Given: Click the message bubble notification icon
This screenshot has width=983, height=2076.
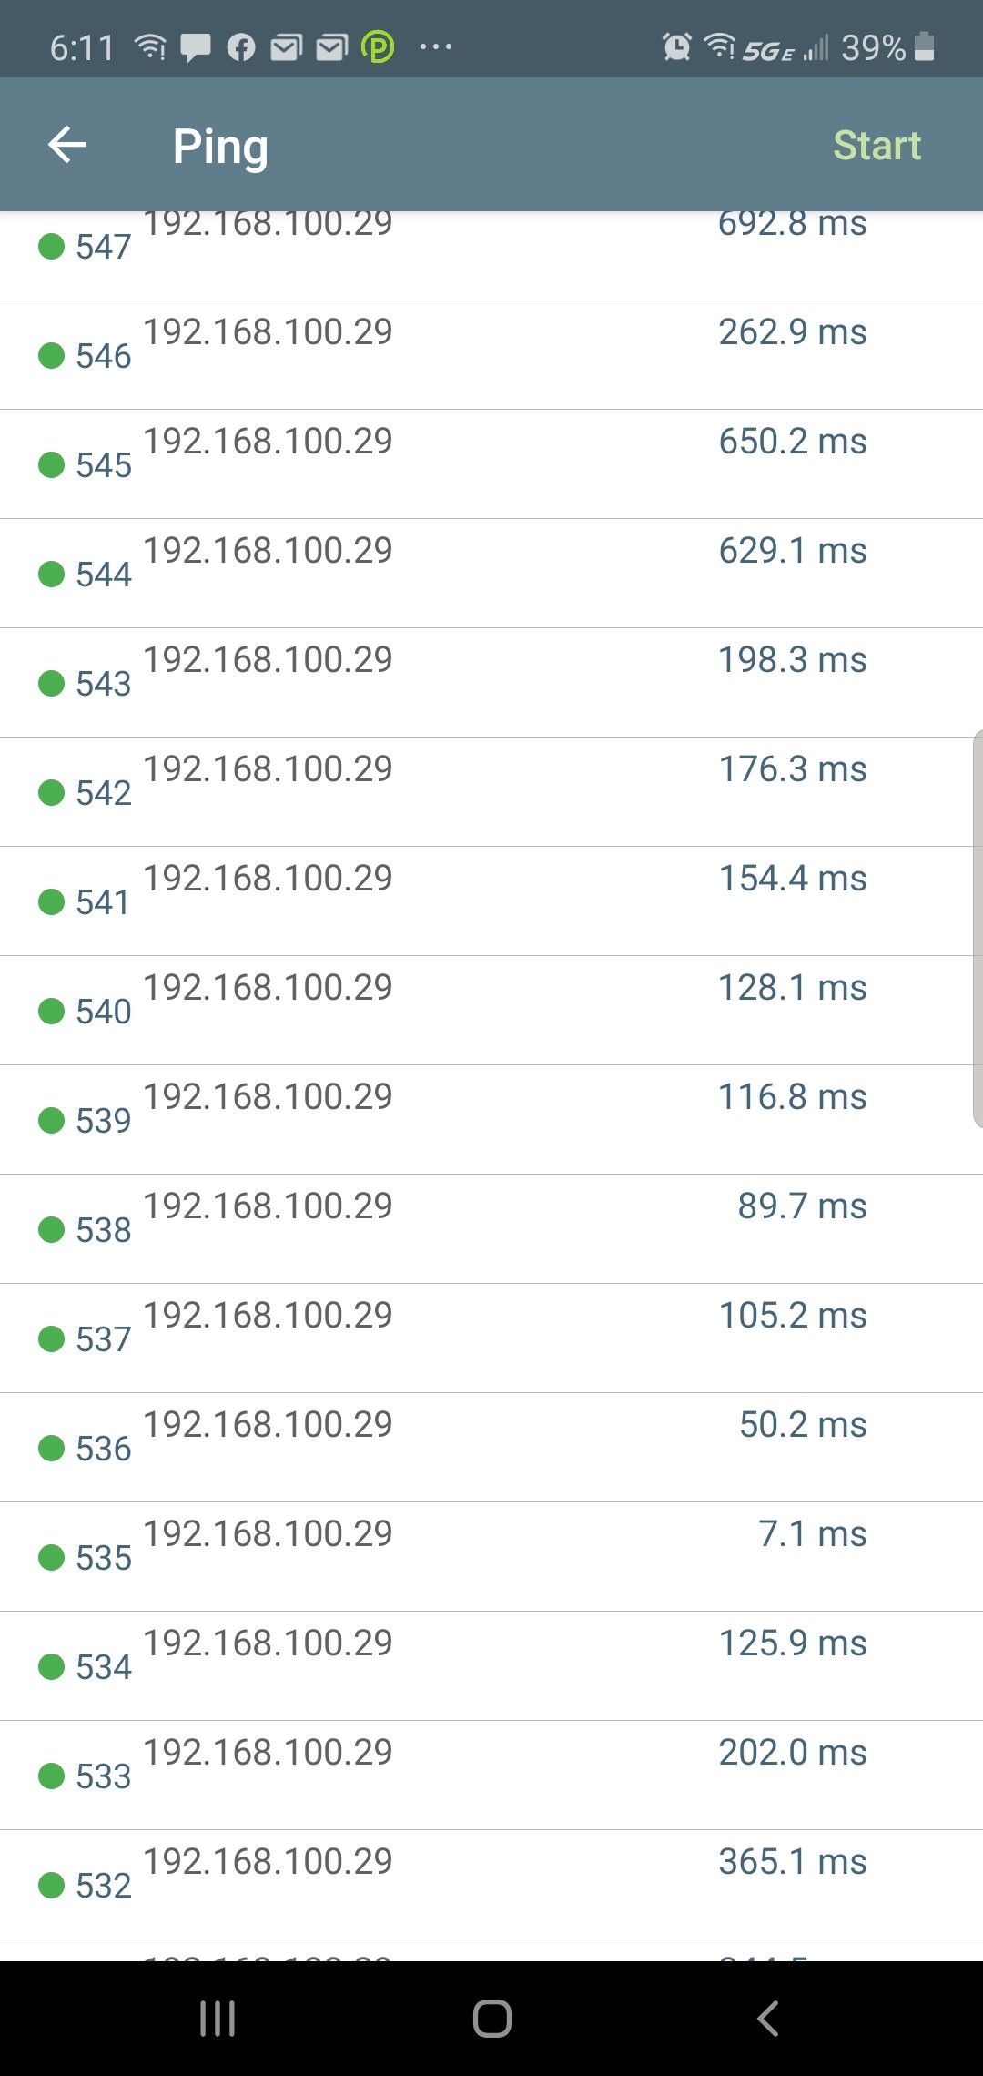Looking at the screenshot, I should [194, 46].
